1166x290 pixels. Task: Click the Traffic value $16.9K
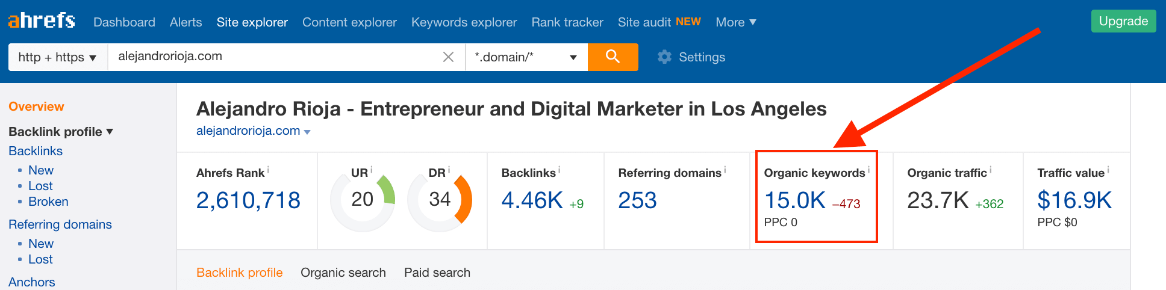[x=1074, y=200]
